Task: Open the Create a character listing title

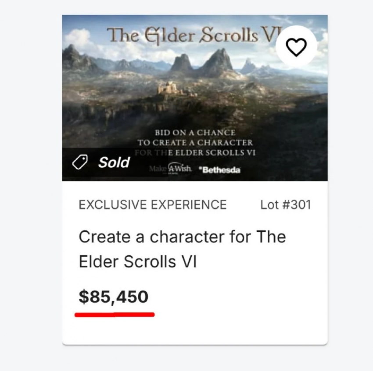Action: pyautogui.click(x=182, y=237)
